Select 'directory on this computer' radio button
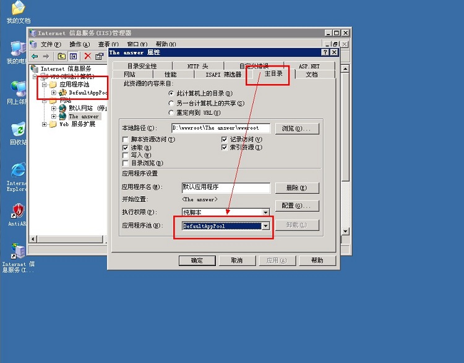 click(171, 93)
